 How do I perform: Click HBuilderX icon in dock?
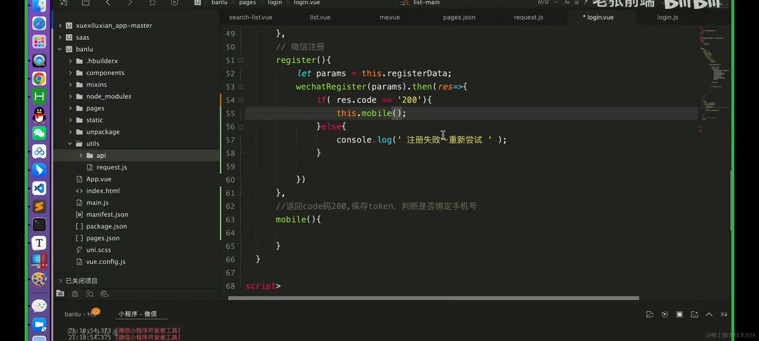(39, 96)
